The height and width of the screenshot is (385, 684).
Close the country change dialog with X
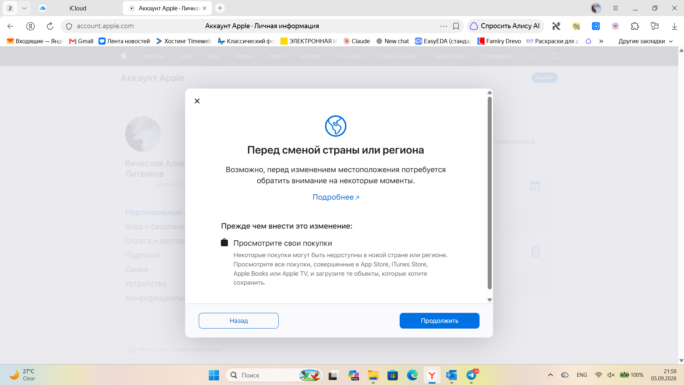pos(197,101)
